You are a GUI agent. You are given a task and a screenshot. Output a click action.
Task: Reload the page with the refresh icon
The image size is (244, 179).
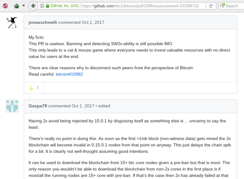pos(211,6)
